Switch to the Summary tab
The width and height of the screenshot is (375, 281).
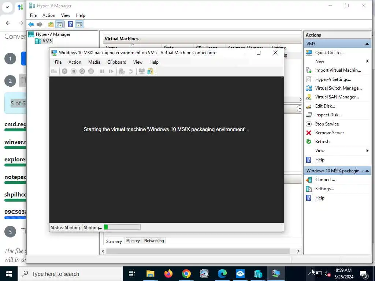(x=114, y=241)
